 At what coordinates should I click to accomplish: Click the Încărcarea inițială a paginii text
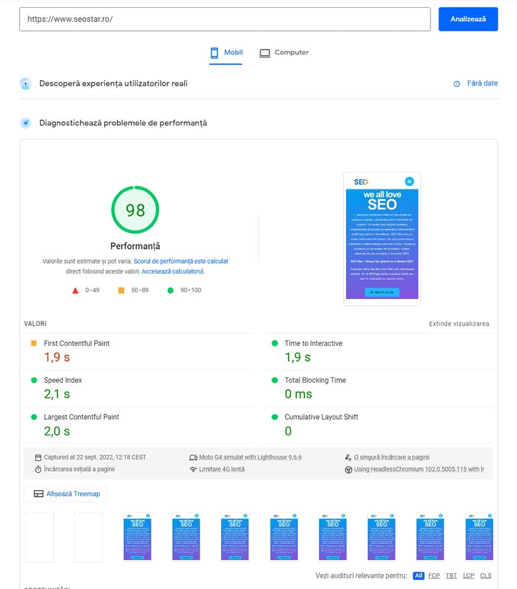tap(79, 469)
